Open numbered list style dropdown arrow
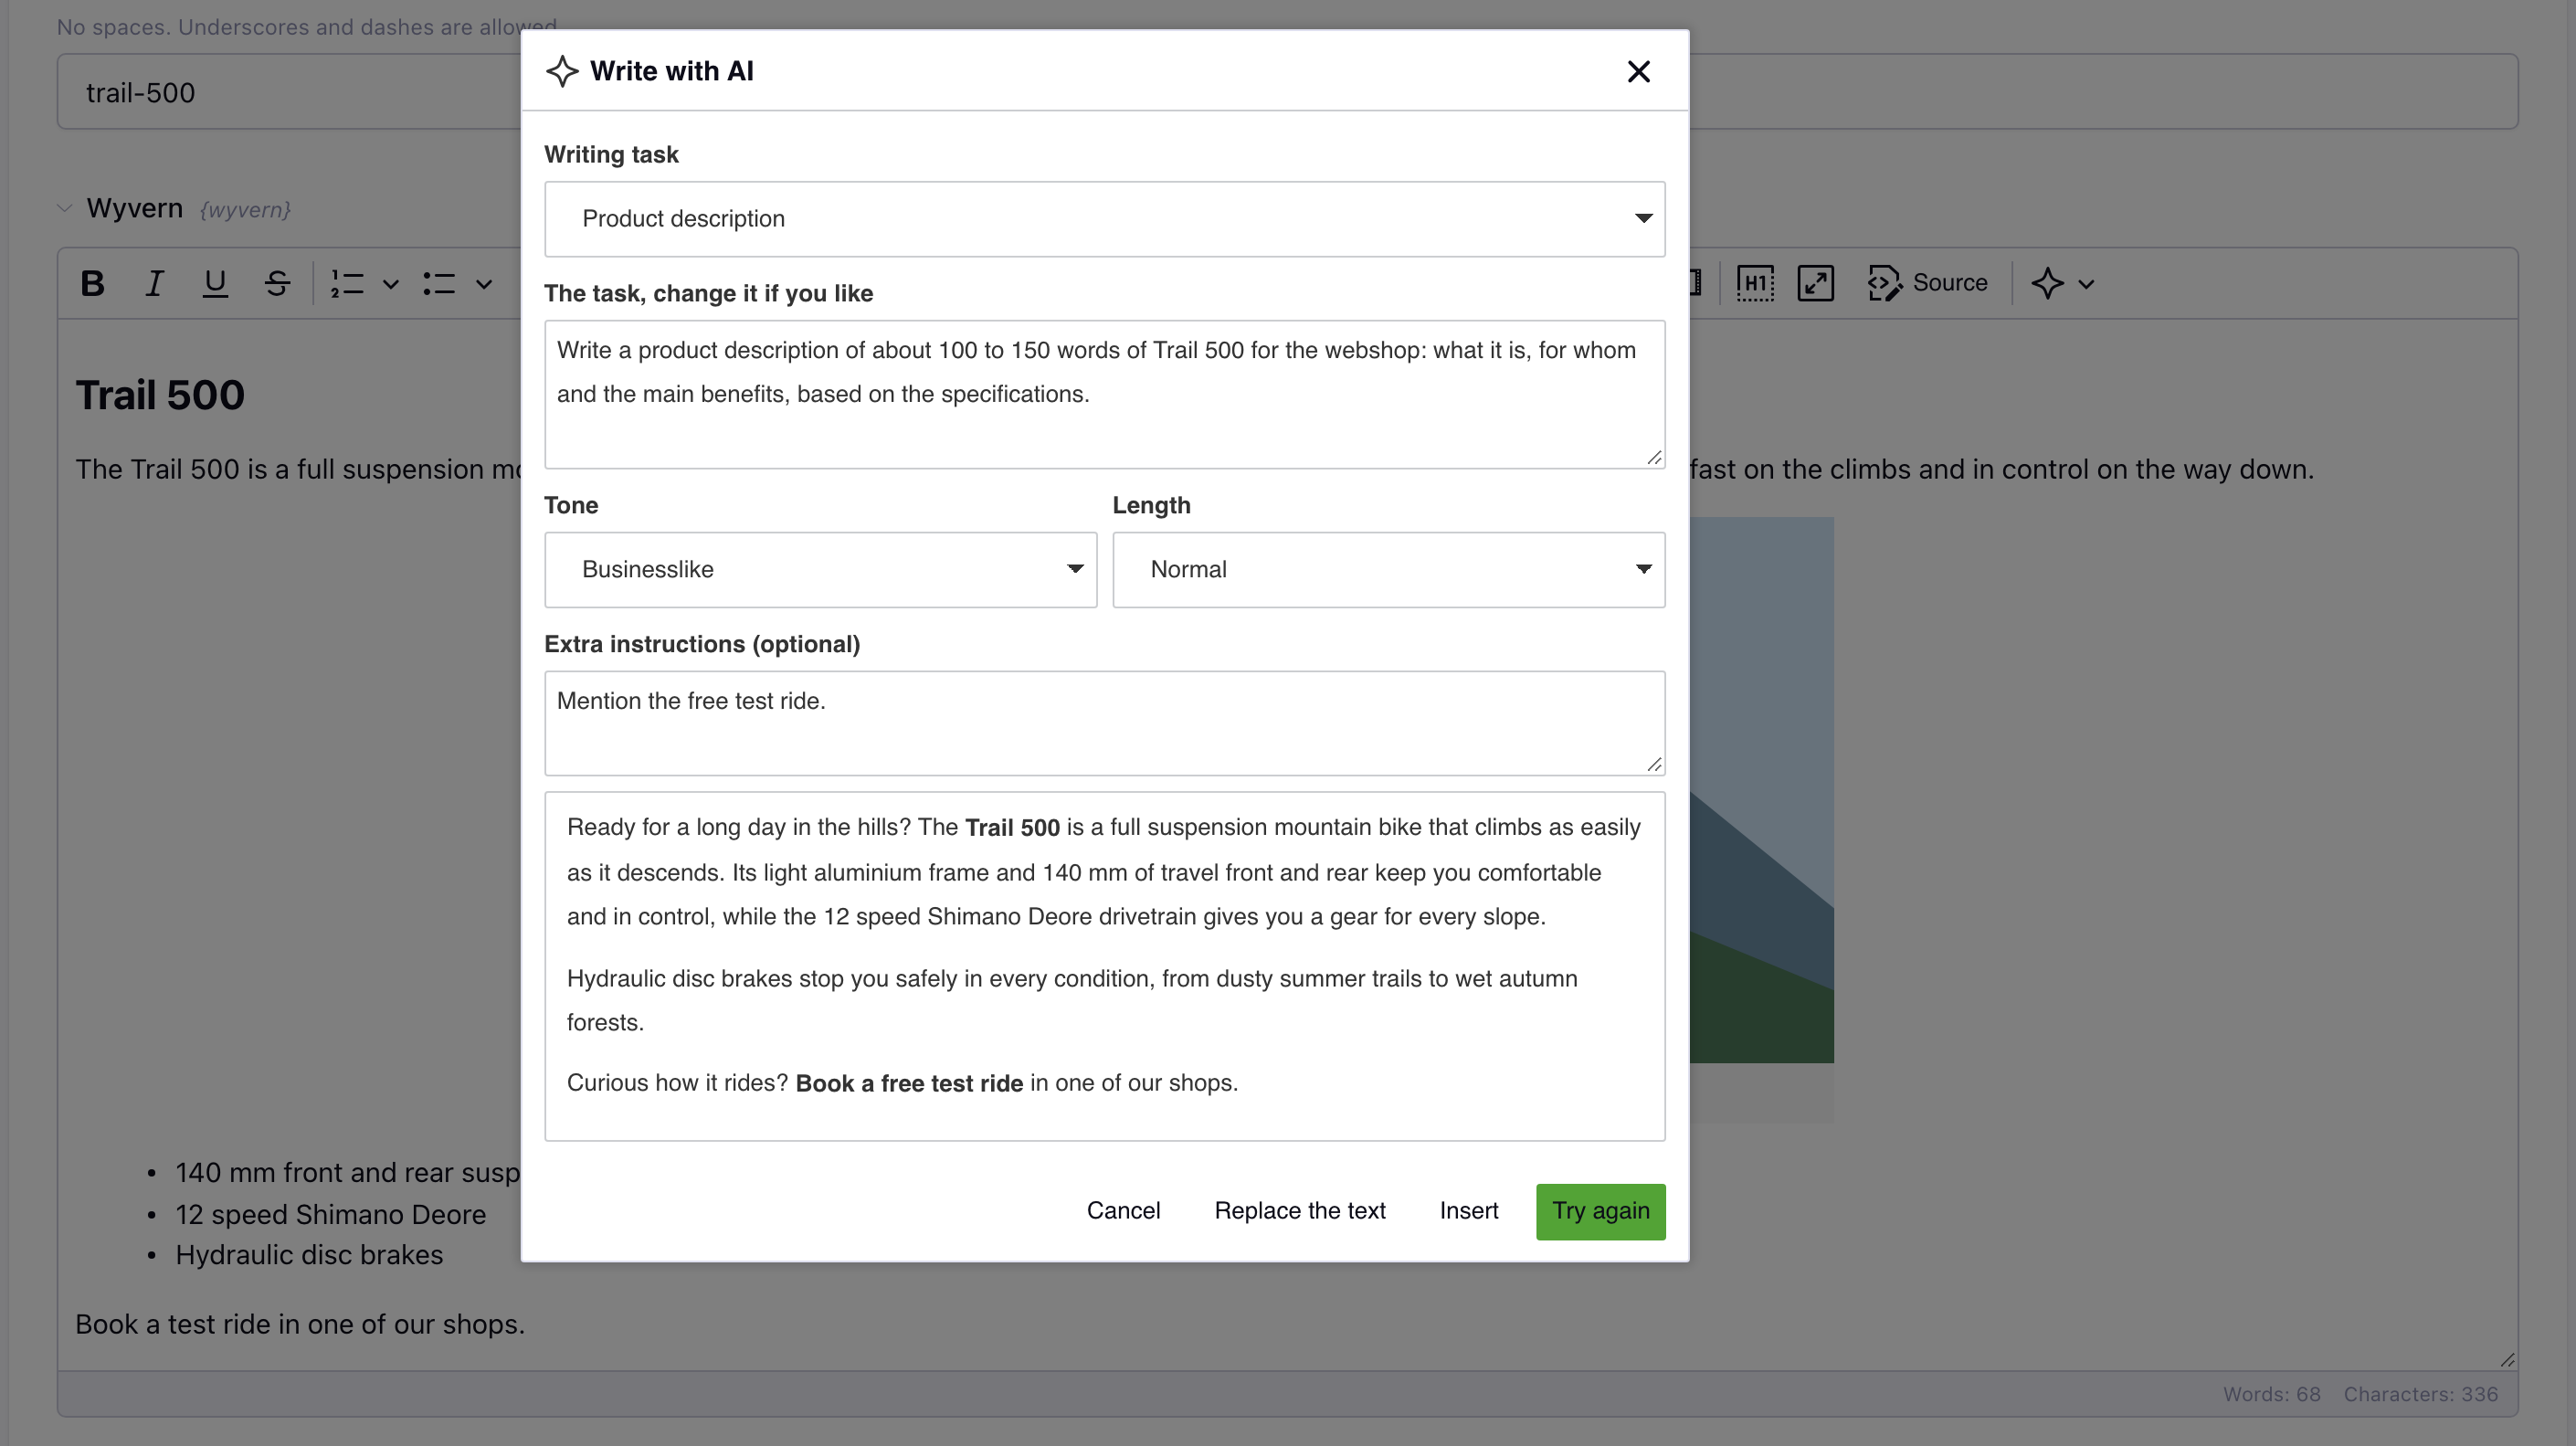Image resolution: width=2576 pixels, height=1446 pixels. pyautogui.click(x=391, y=284)
